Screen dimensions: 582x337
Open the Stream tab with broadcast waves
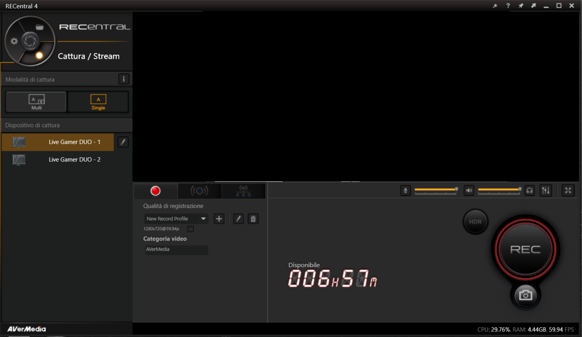[199, 191]
